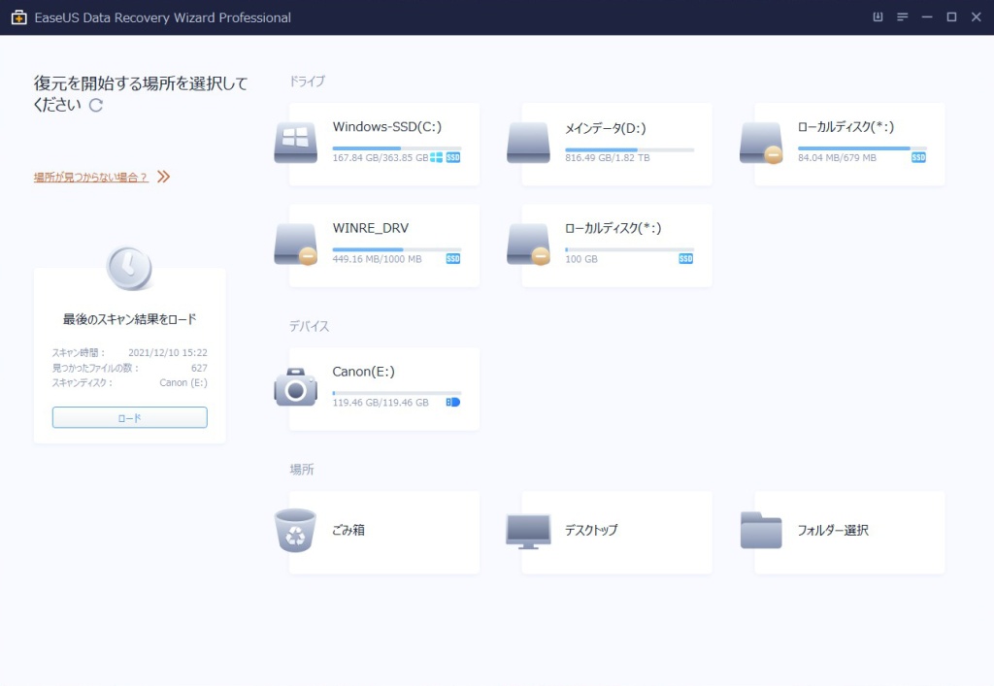This screenshot has height=686, width=994.
Task: Open the 場所が見つからない場合？ link
Action: point(90,177)
